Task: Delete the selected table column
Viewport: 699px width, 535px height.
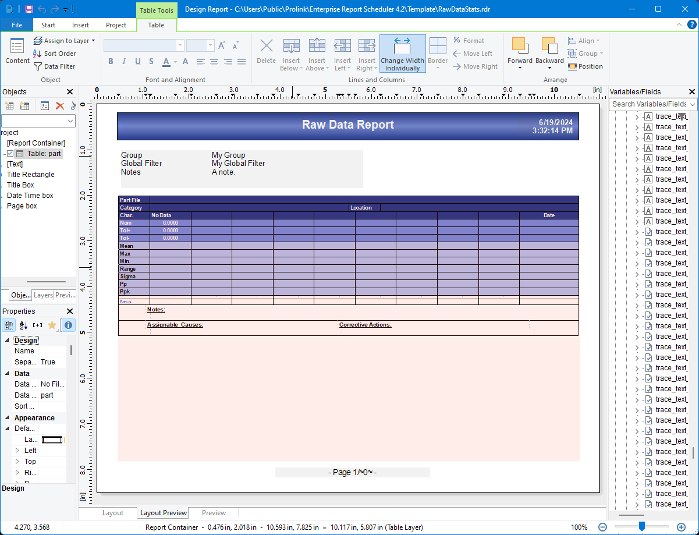Action: click(266, 53)
